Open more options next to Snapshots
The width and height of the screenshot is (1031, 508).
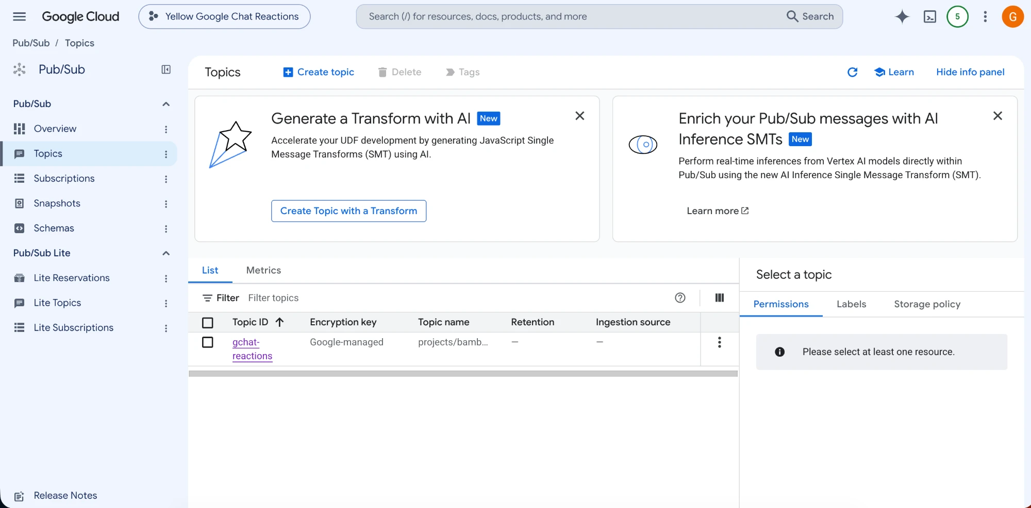click(x=166, y=204)
